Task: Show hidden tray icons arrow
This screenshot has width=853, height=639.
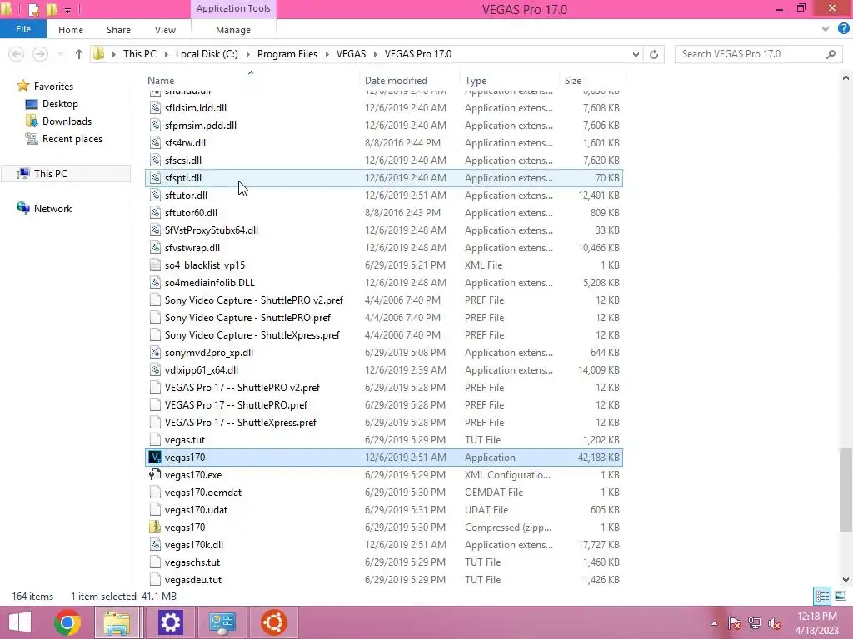Action: point(714,623)
